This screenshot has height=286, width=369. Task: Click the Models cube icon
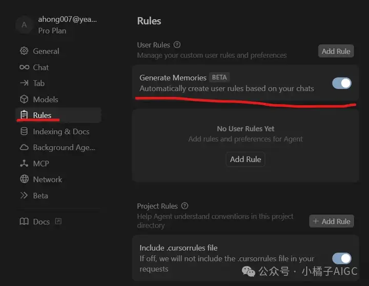24,99
